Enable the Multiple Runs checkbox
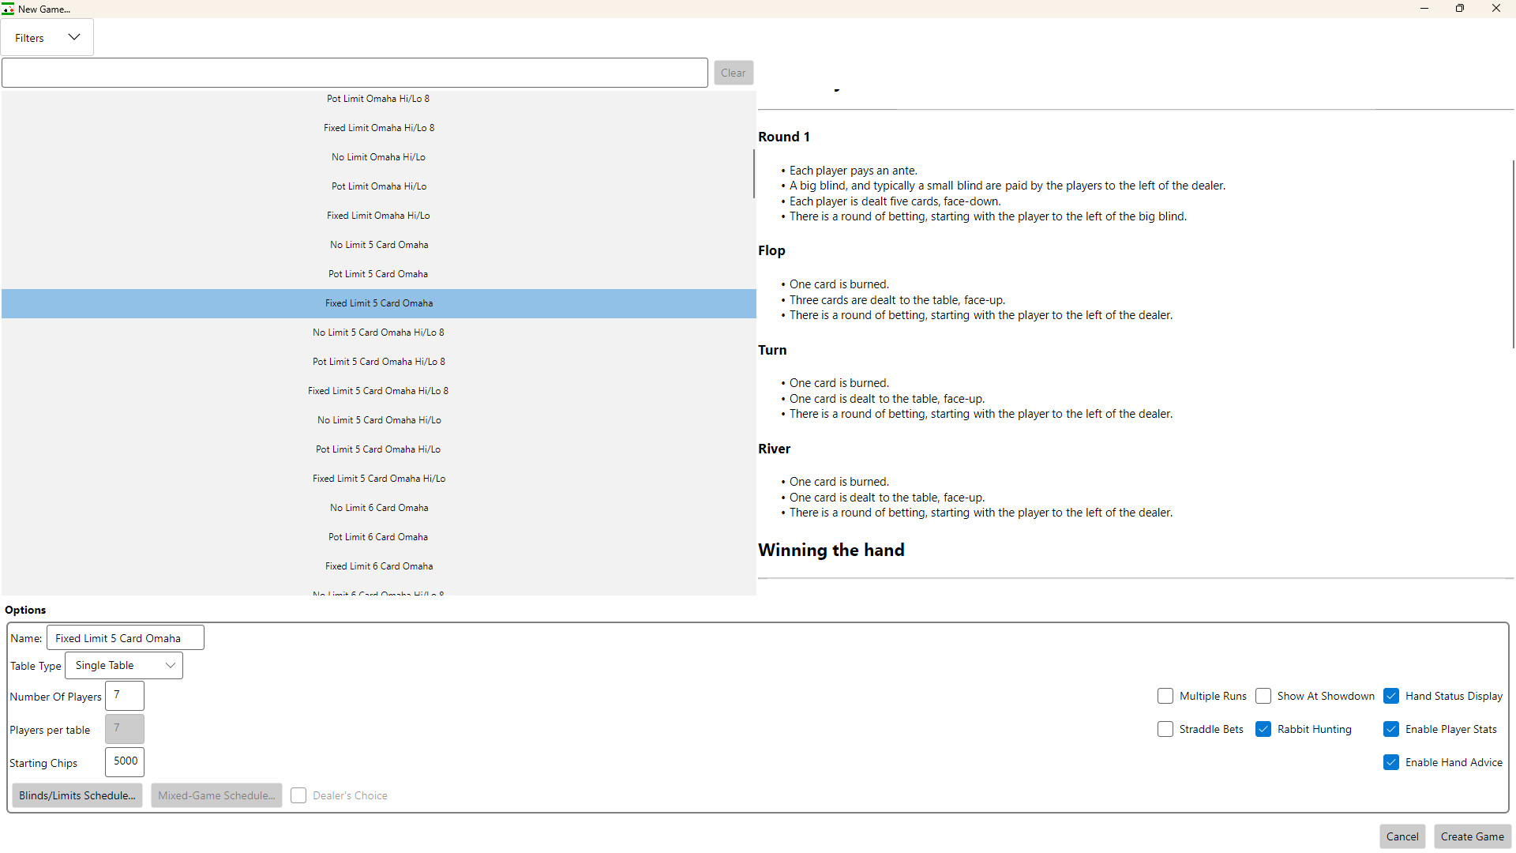The width and height of the screenshot is (1516, 853). (x=1165, y=696)
